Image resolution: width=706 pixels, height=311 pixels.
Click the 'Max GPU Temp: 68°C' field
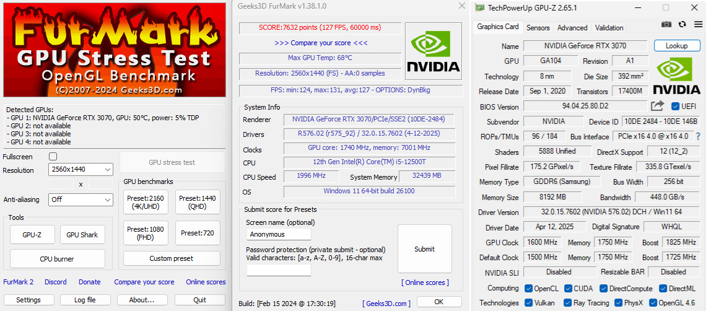coord(320,58)
